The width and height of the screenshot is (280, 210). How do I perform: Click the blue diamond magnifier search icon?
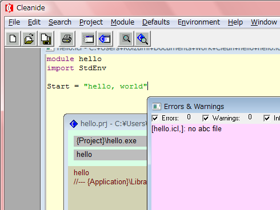(142, 39)
